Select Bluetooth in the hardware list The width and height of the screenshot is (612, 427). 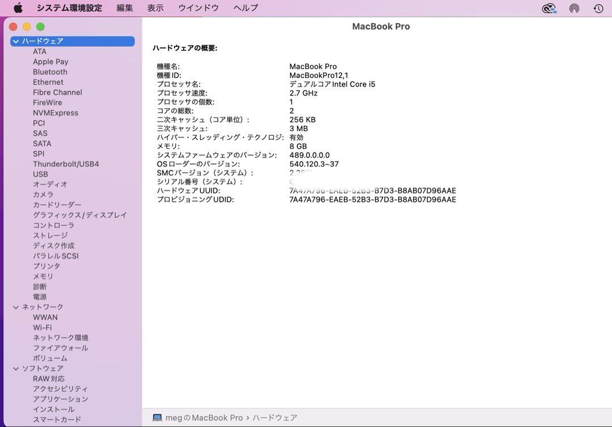coord(50,72)
